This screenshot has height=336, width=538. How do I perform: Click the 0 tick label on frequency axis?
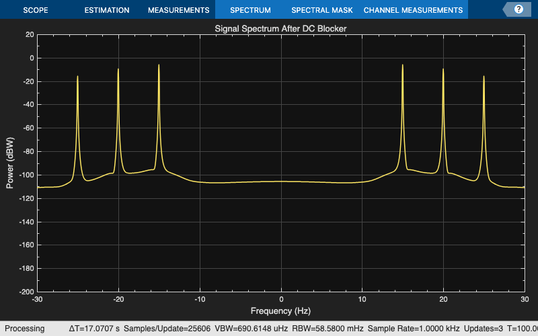(281, 299)
